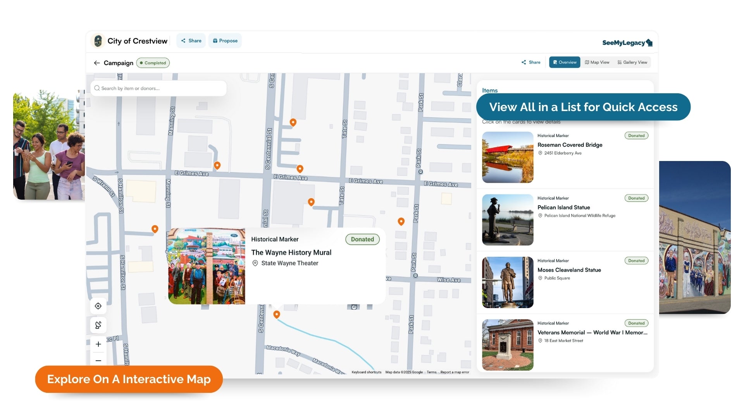The image size is (744, 418).
Task: Select the map pin south of E Grimes Ave near Tate St
Action: (311, 202)
